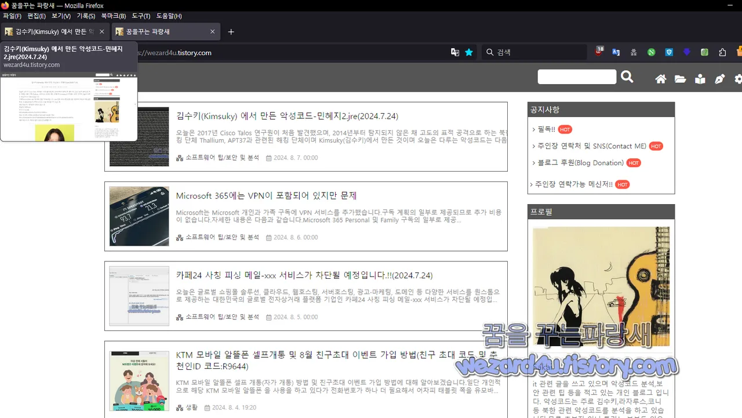Open the 파일(F) menu
Screen dimensions: 742x418
pos(12,16)
